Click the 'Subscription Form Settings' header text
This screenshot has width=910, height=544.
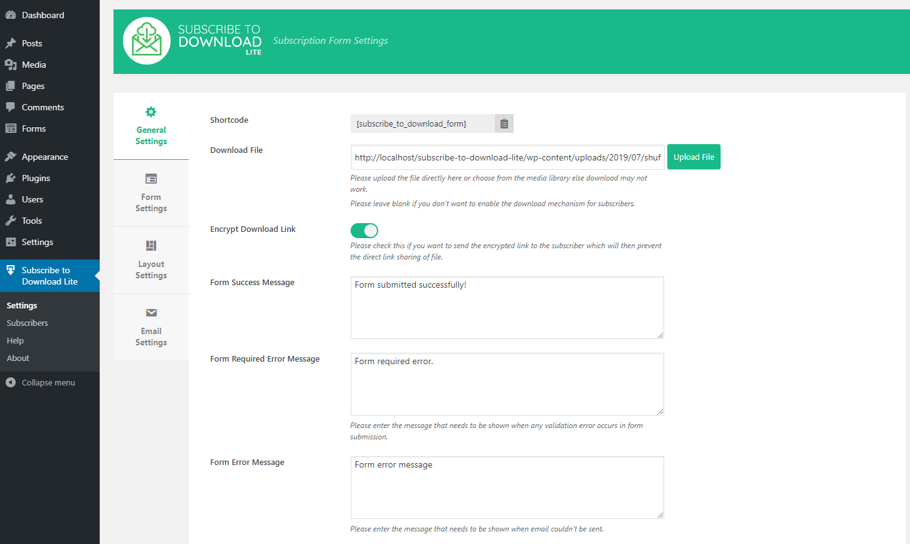click(331, 41)
